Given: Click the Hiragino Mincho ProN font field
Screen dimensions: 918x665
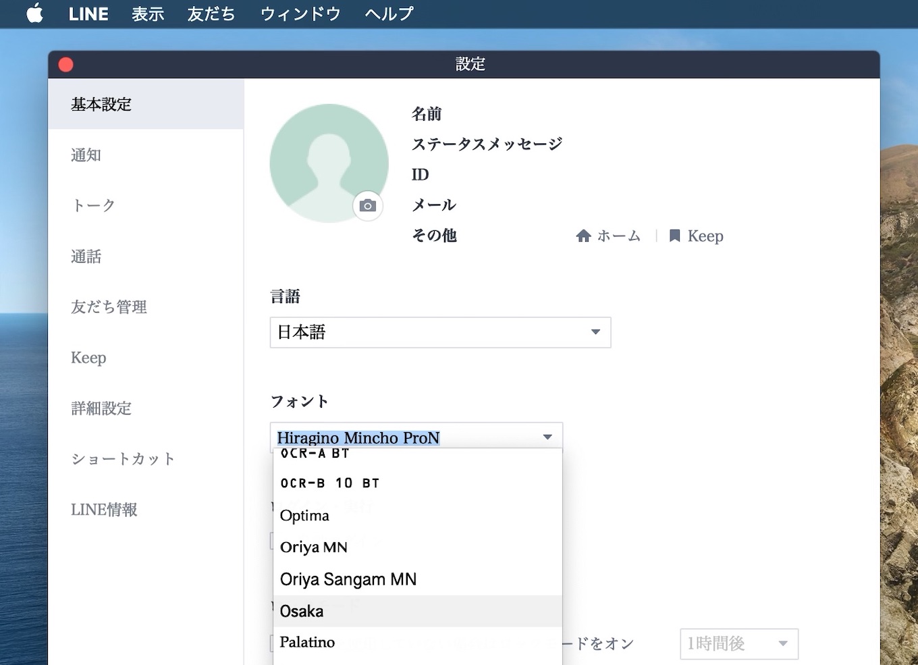Looking at the screenshot, I should point(416,437).
